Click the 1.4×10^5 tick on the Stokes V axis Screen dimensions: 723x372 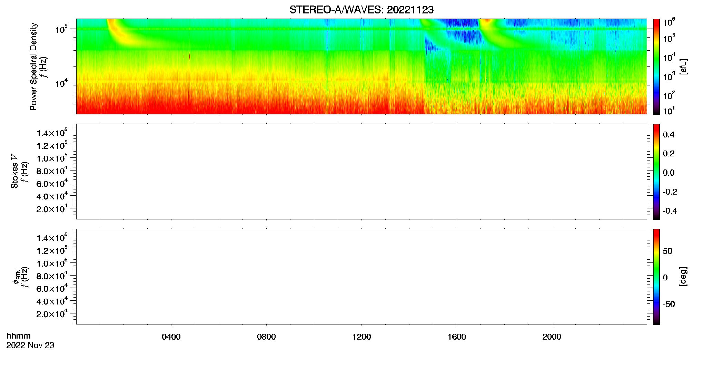coord(52,133)
